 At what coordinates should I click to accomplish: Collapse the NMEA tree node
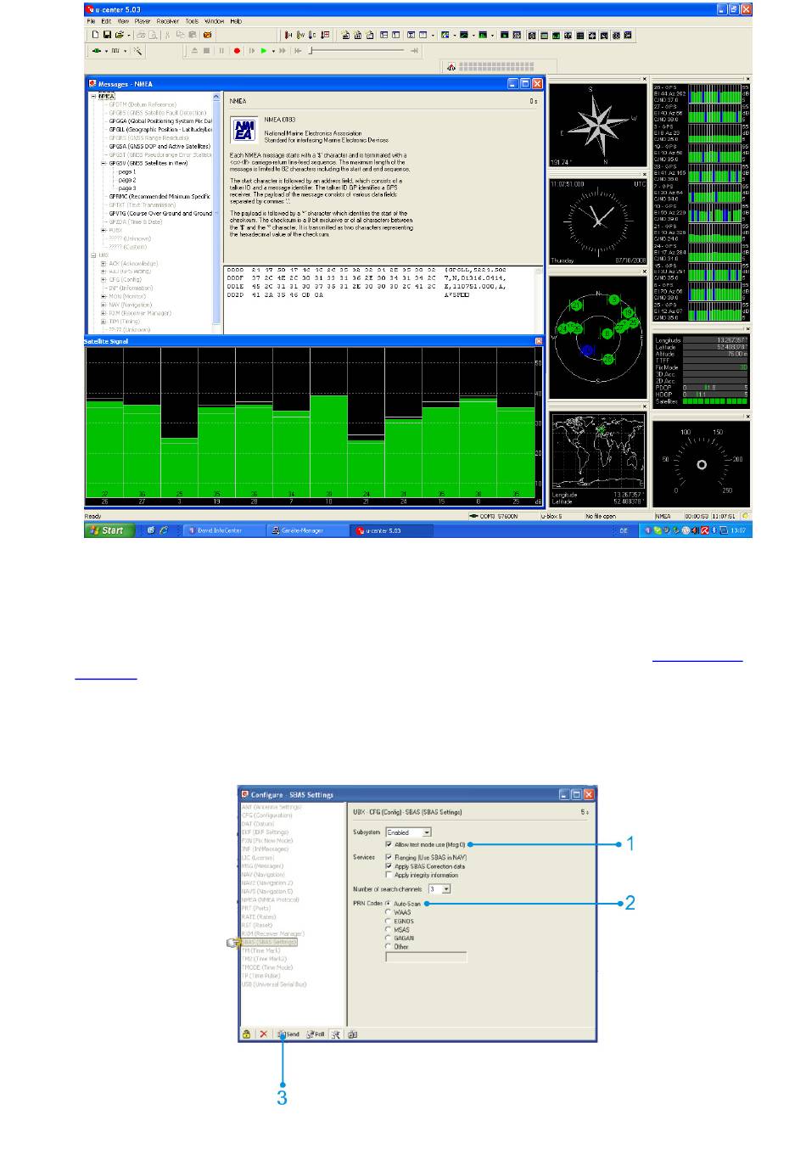click(94, 97)
